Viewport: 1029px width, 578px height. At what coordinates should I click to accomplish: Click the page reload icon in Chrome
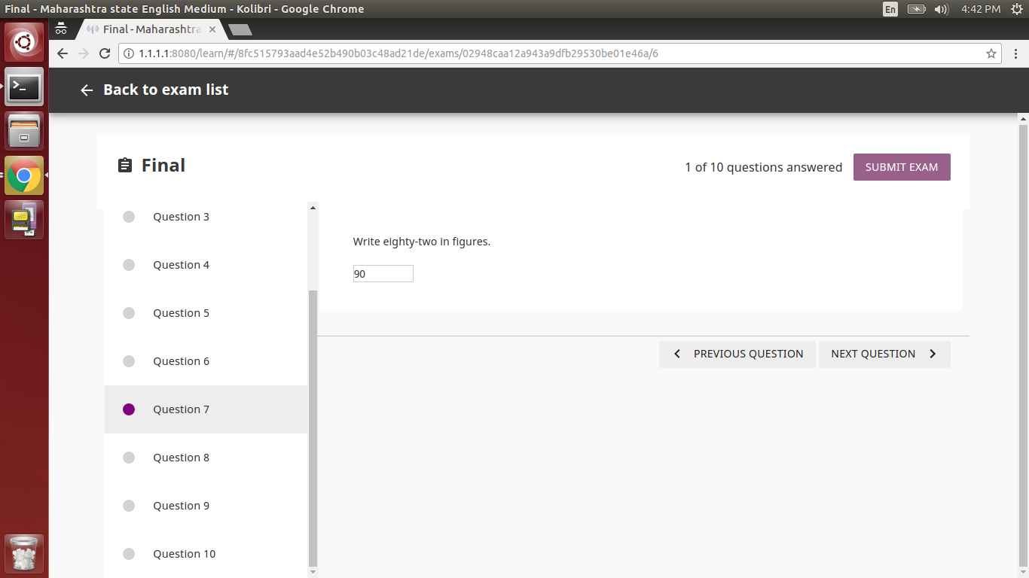pyautogui.click(x=105, y=53)
